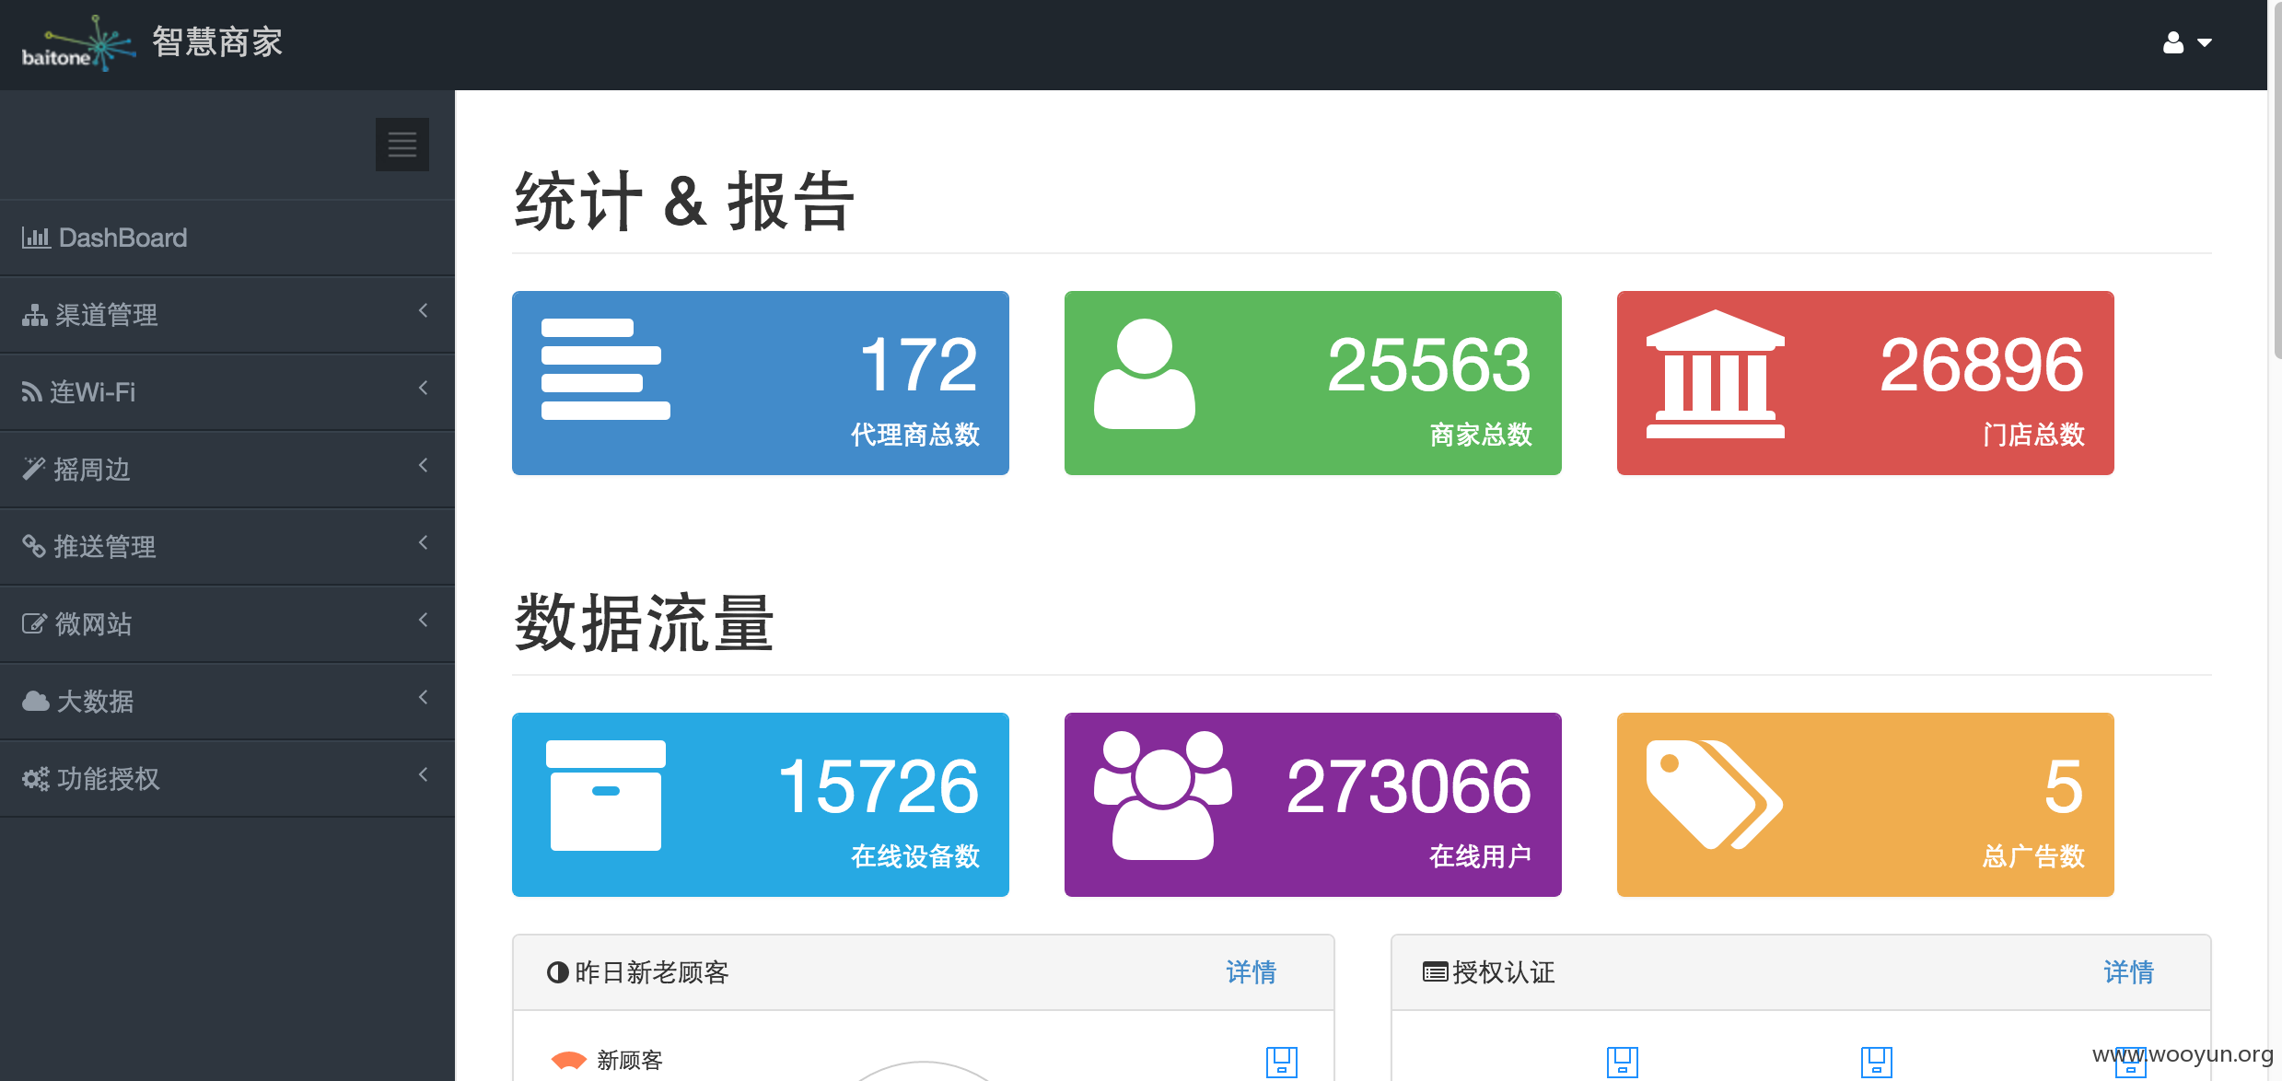Click the 微网站 edit icon
This screenshot has height=1081, width=2282.
tap(34, 623)
